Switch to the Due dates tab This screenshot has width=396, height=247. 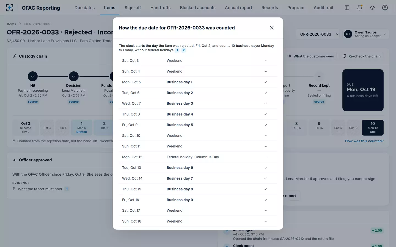[x=85, y=8]
